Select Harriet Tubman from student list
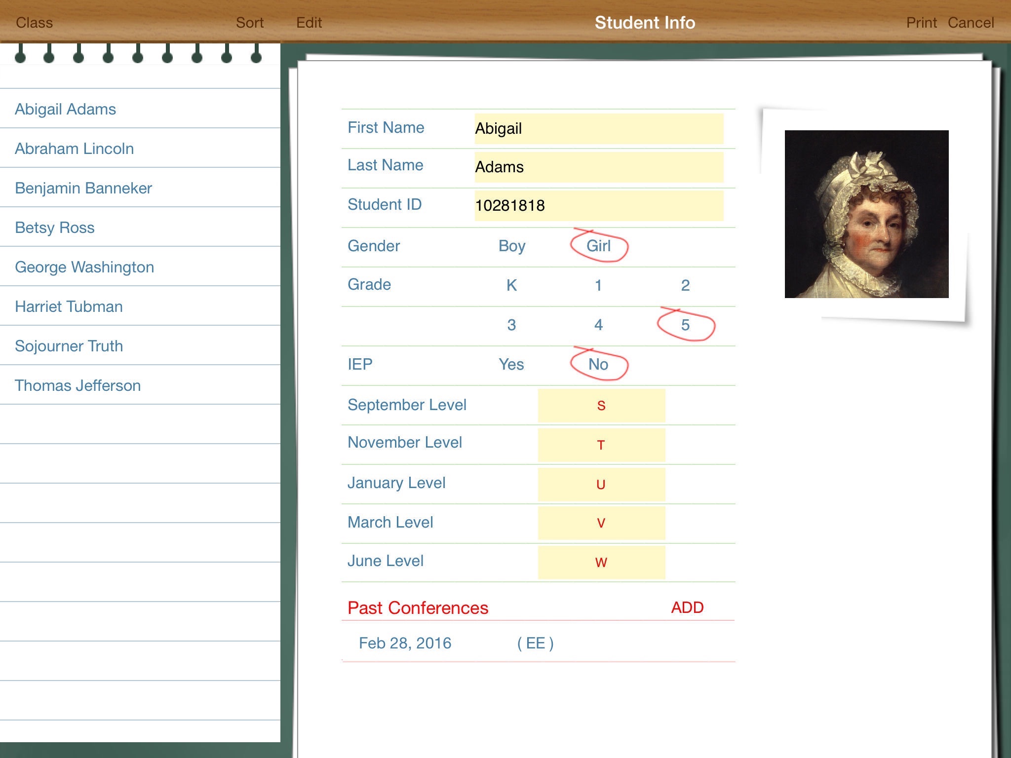The image size is (1011, 758). point(69,306)
